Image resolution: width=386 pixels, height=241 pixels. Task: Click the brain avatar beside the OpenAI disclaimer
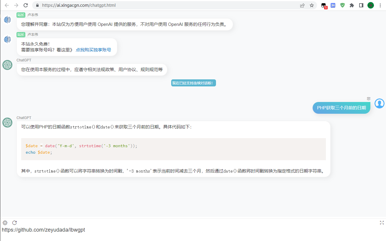pos(7,20)
